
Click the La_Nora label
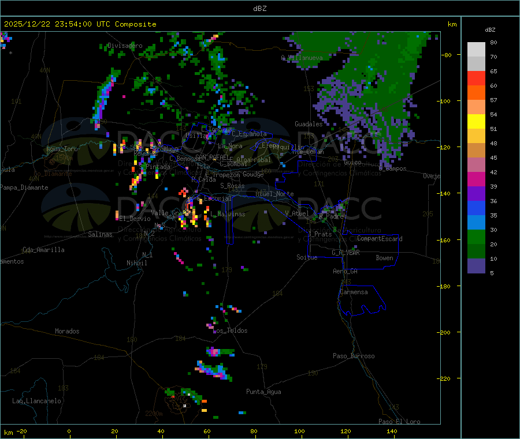(230, 146)
